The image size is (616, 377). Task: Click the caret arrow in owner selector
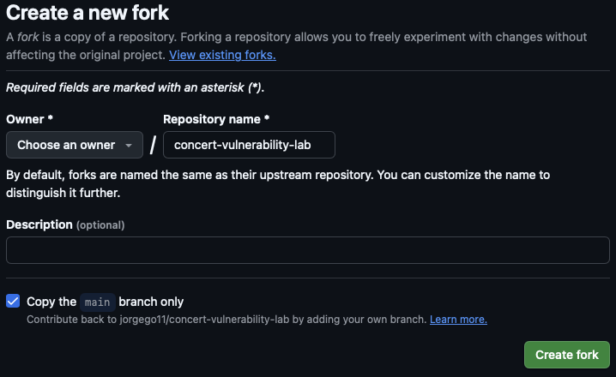click(x=129, y=146)
